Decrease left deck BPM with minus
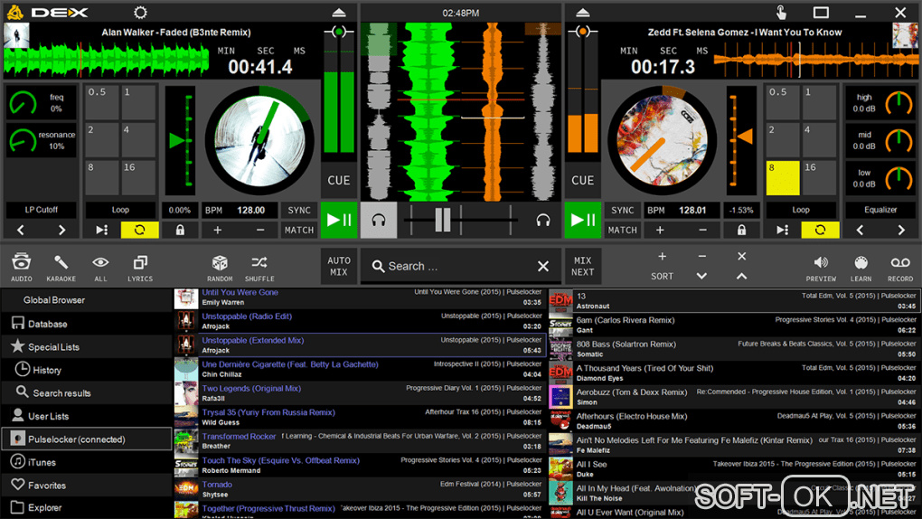 click(260, 230)
